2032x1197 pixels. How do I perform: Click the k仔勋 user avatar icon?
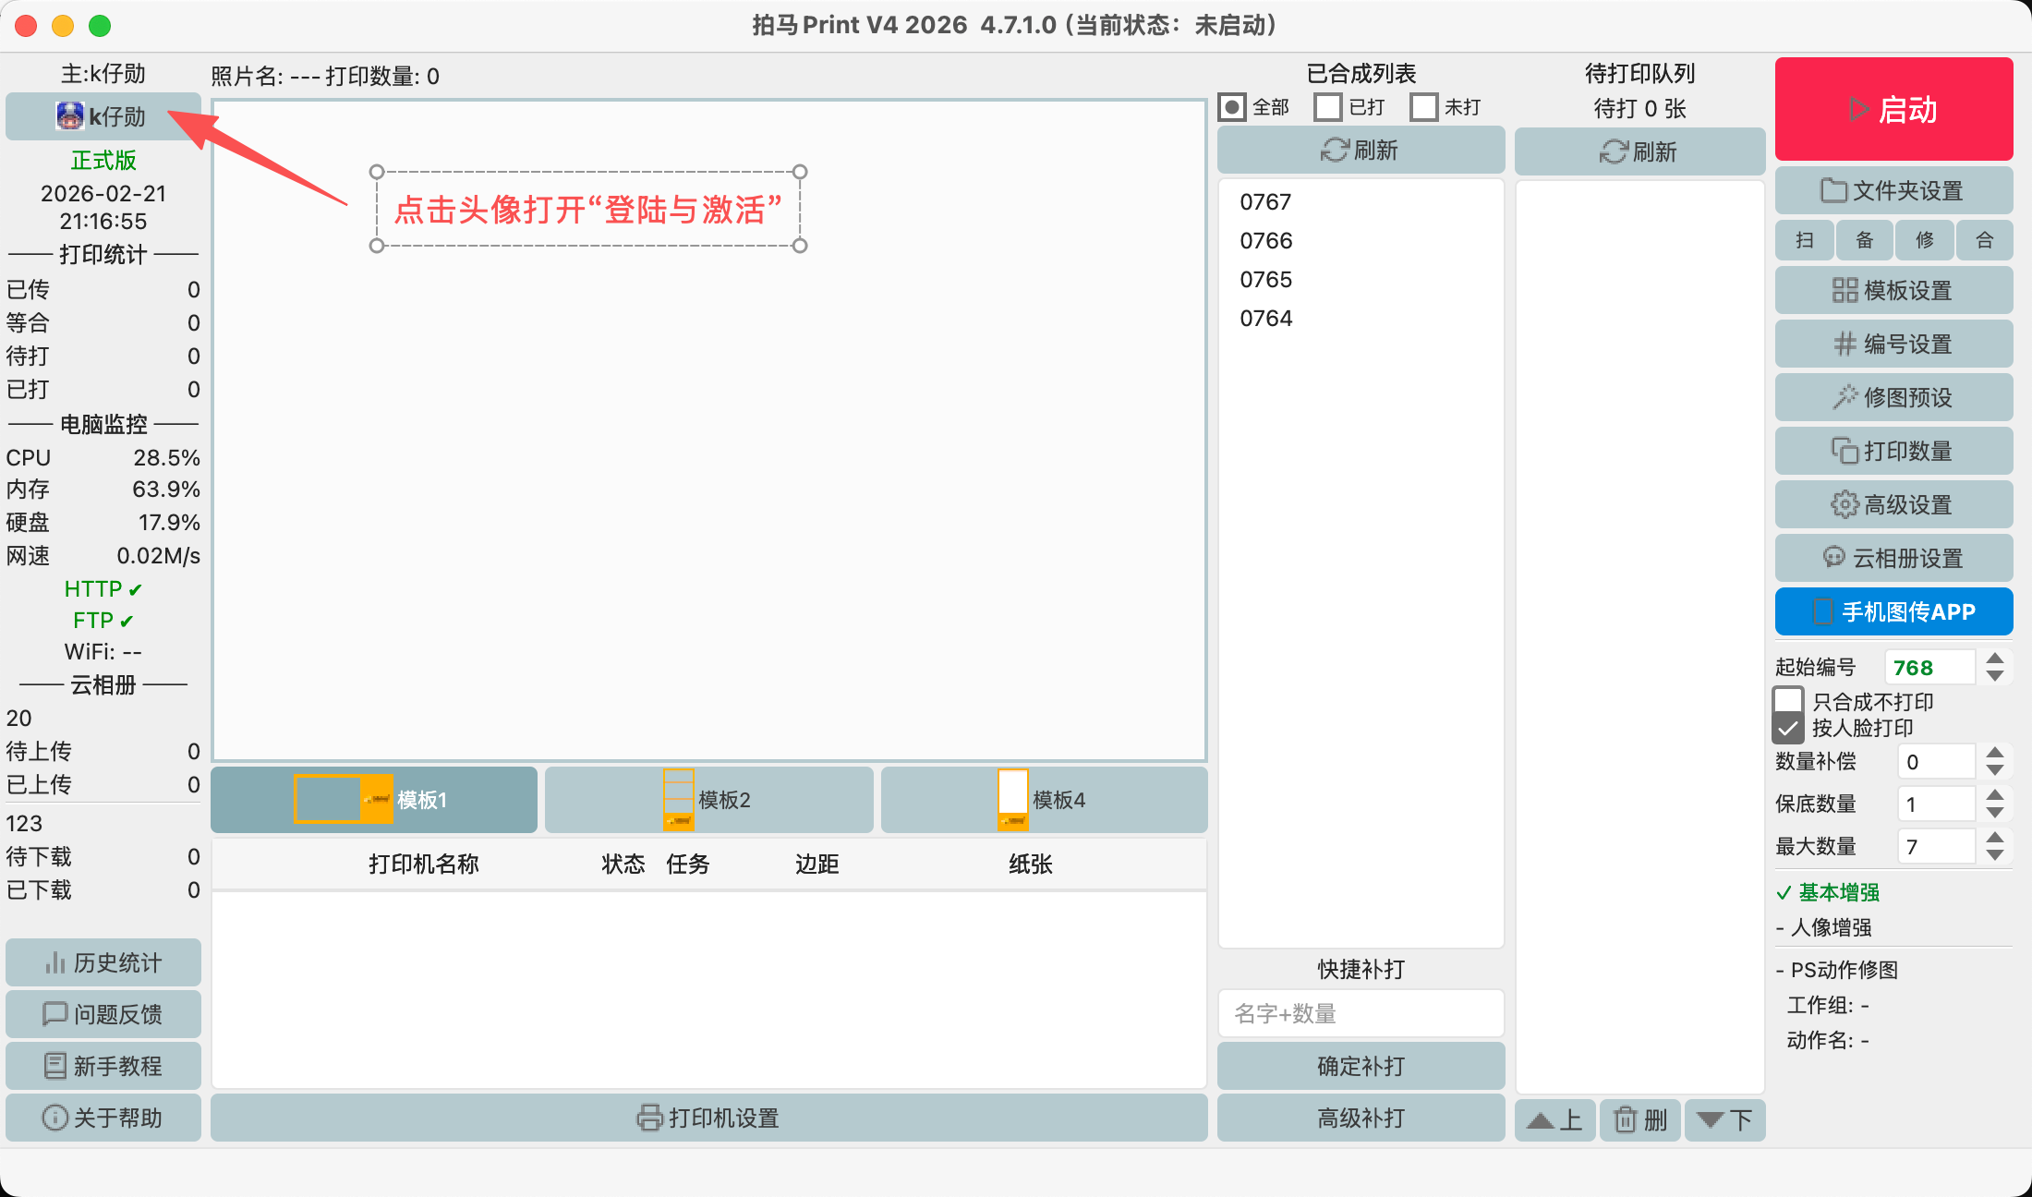(x=70, y=116)
